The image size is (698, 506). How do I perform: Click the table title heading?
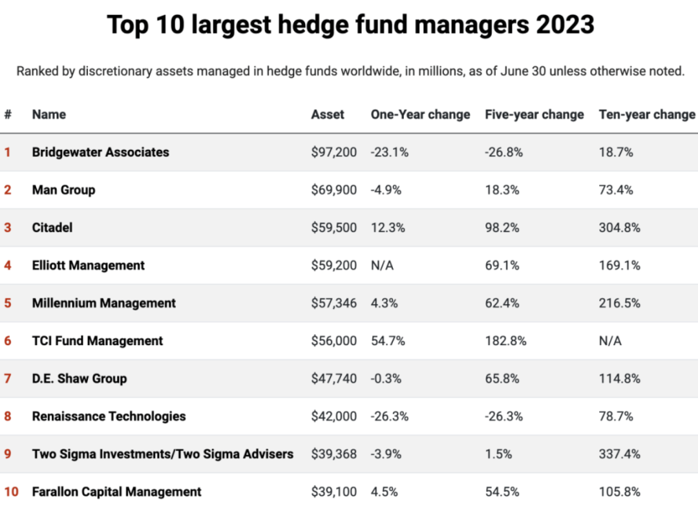pyautogui.click(x=350, y=25)
